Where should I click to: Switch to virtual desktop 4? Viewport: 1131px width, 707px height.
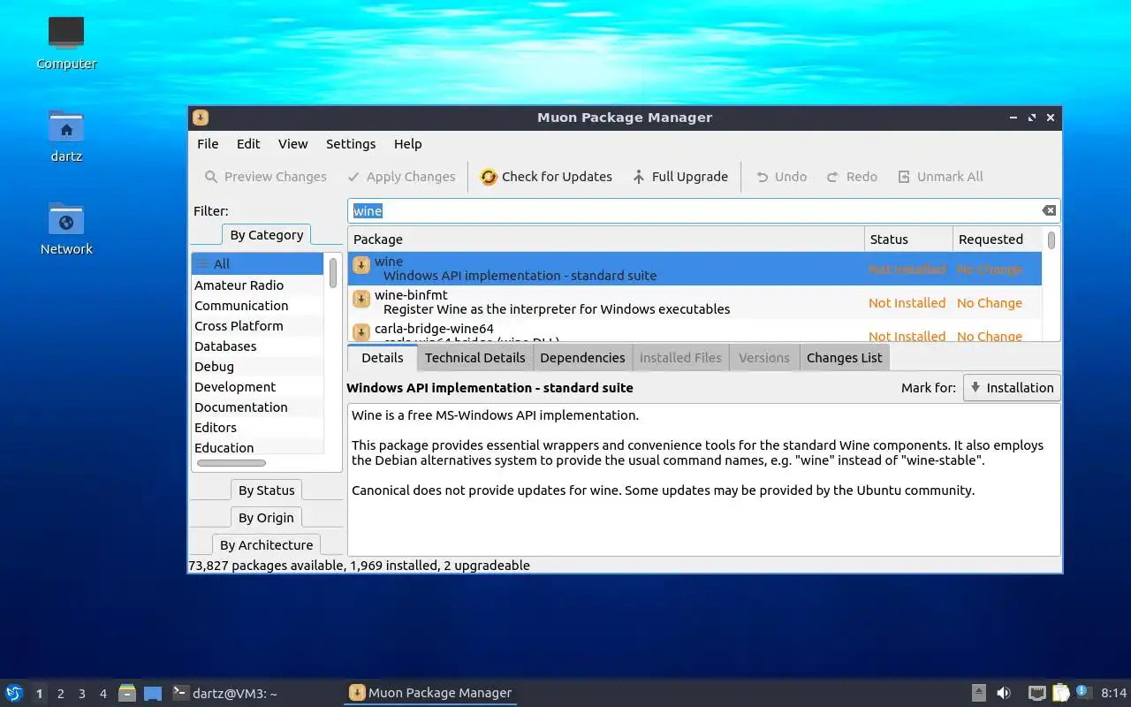pyautogui.click(x=103, y=694)
